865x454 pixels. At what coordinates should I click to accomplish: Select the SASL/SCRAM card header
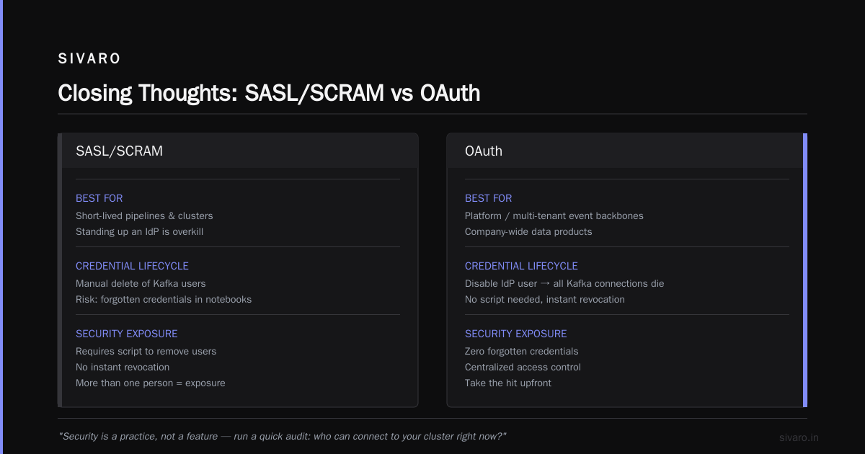[x=238, y=151]
